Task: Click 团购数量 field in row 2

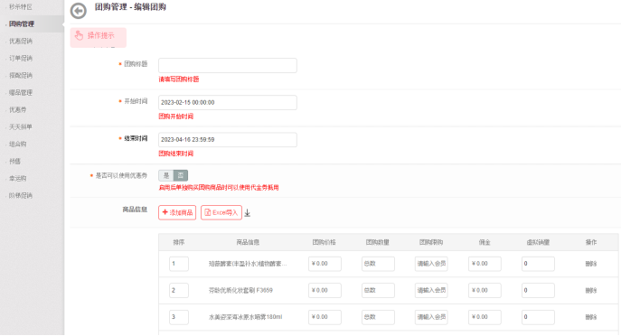Action: (x=378, y=290)
